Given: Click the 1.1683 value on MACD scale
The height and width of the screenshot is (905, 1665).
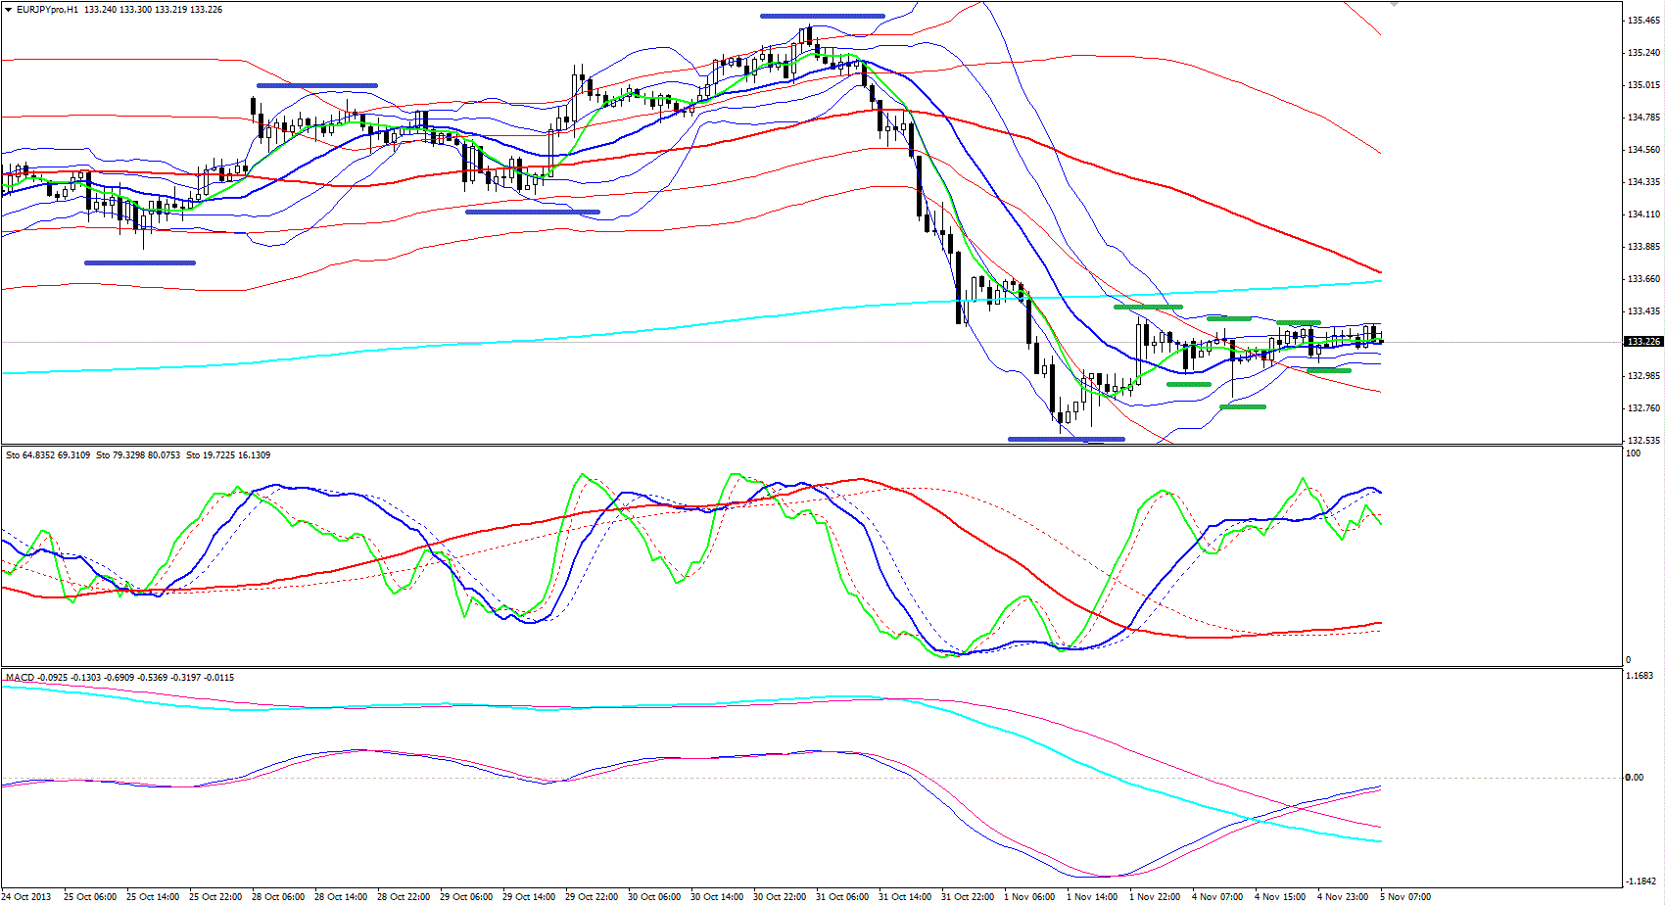Looking at the screenshot, I should pos(1640,676).
